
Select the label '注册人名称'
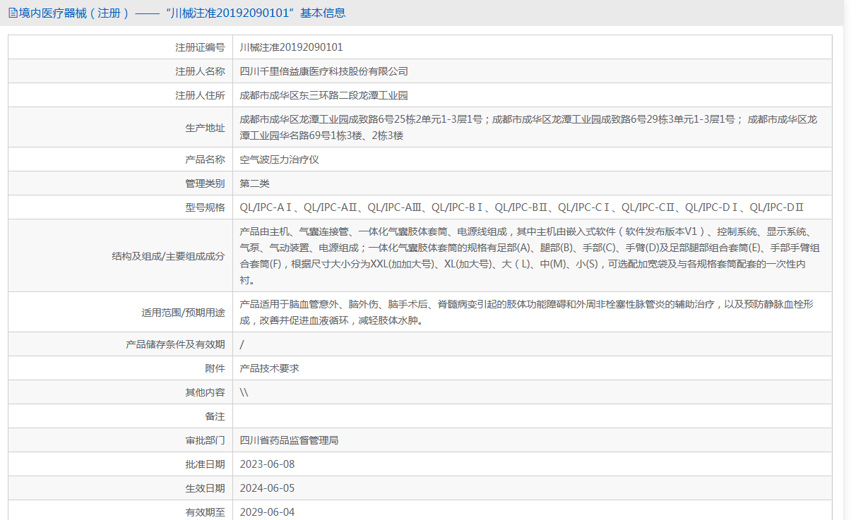(200, 71)
